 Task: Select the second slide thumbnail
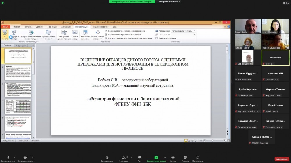point(18,73)
